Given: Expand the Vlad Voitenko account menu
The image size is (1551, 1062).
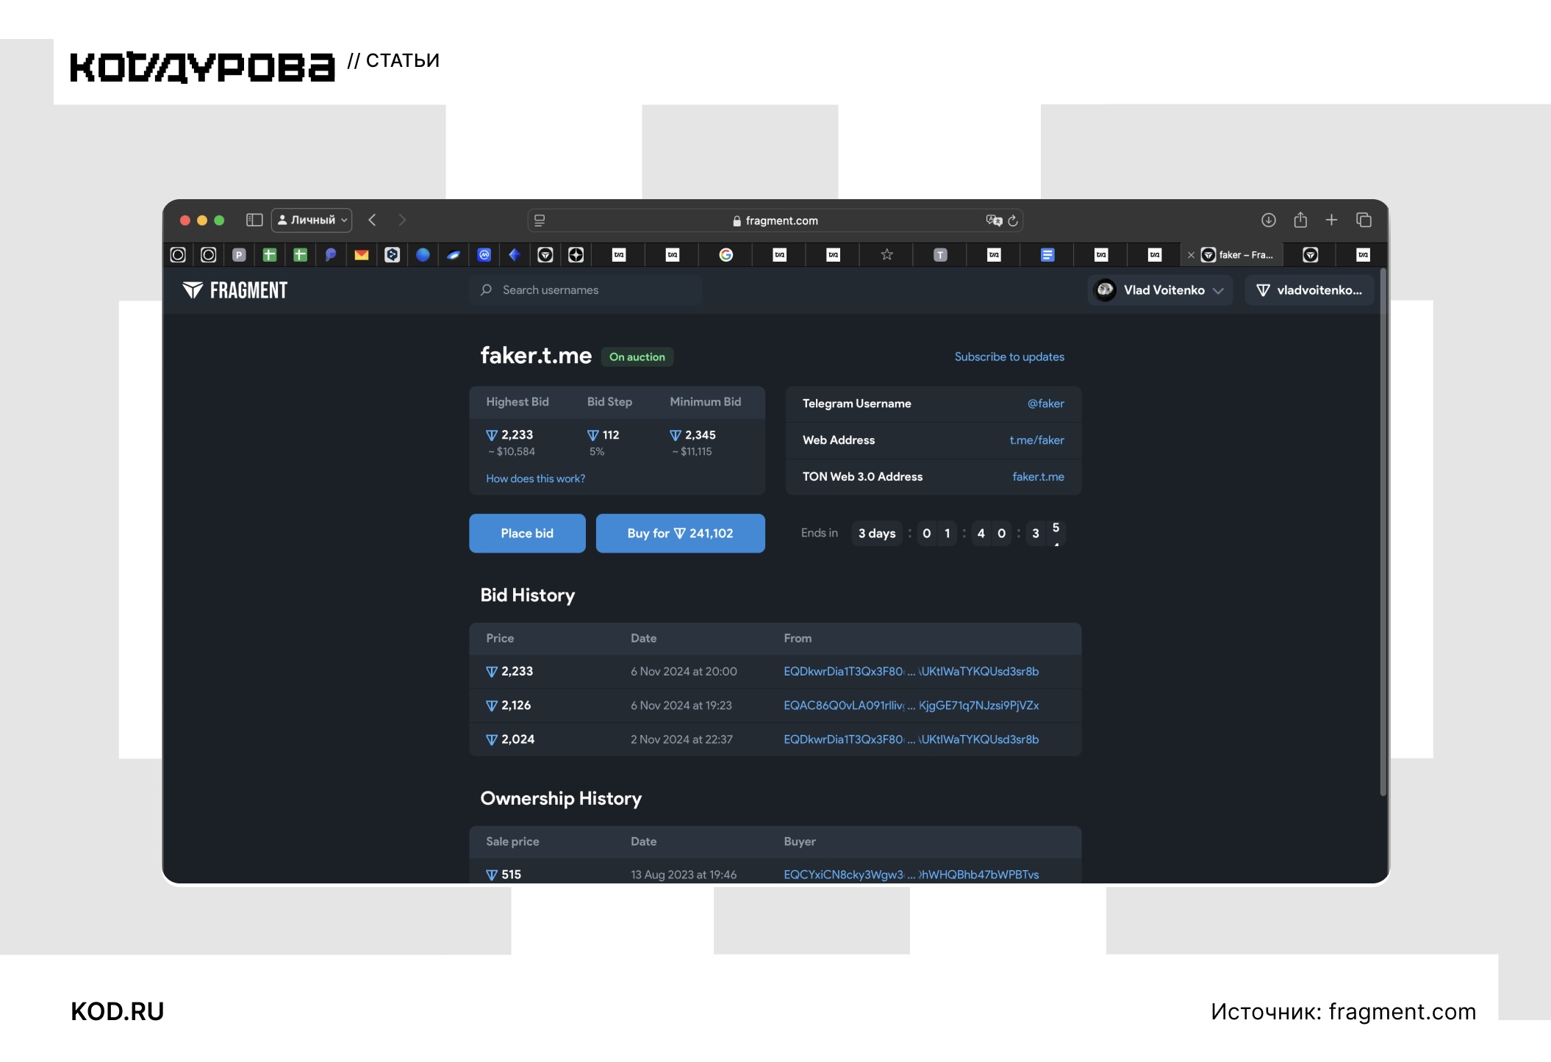Looking at the screenshot, I should [1160, 290].
